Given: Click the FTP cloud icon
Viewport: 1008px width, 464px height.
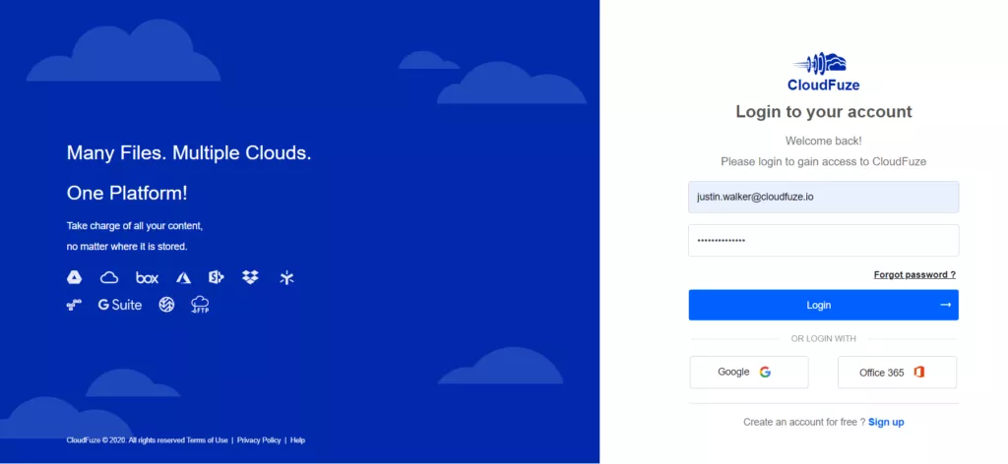Looking at the screenshot, I should pyautogui.click(x=200, y=305).
